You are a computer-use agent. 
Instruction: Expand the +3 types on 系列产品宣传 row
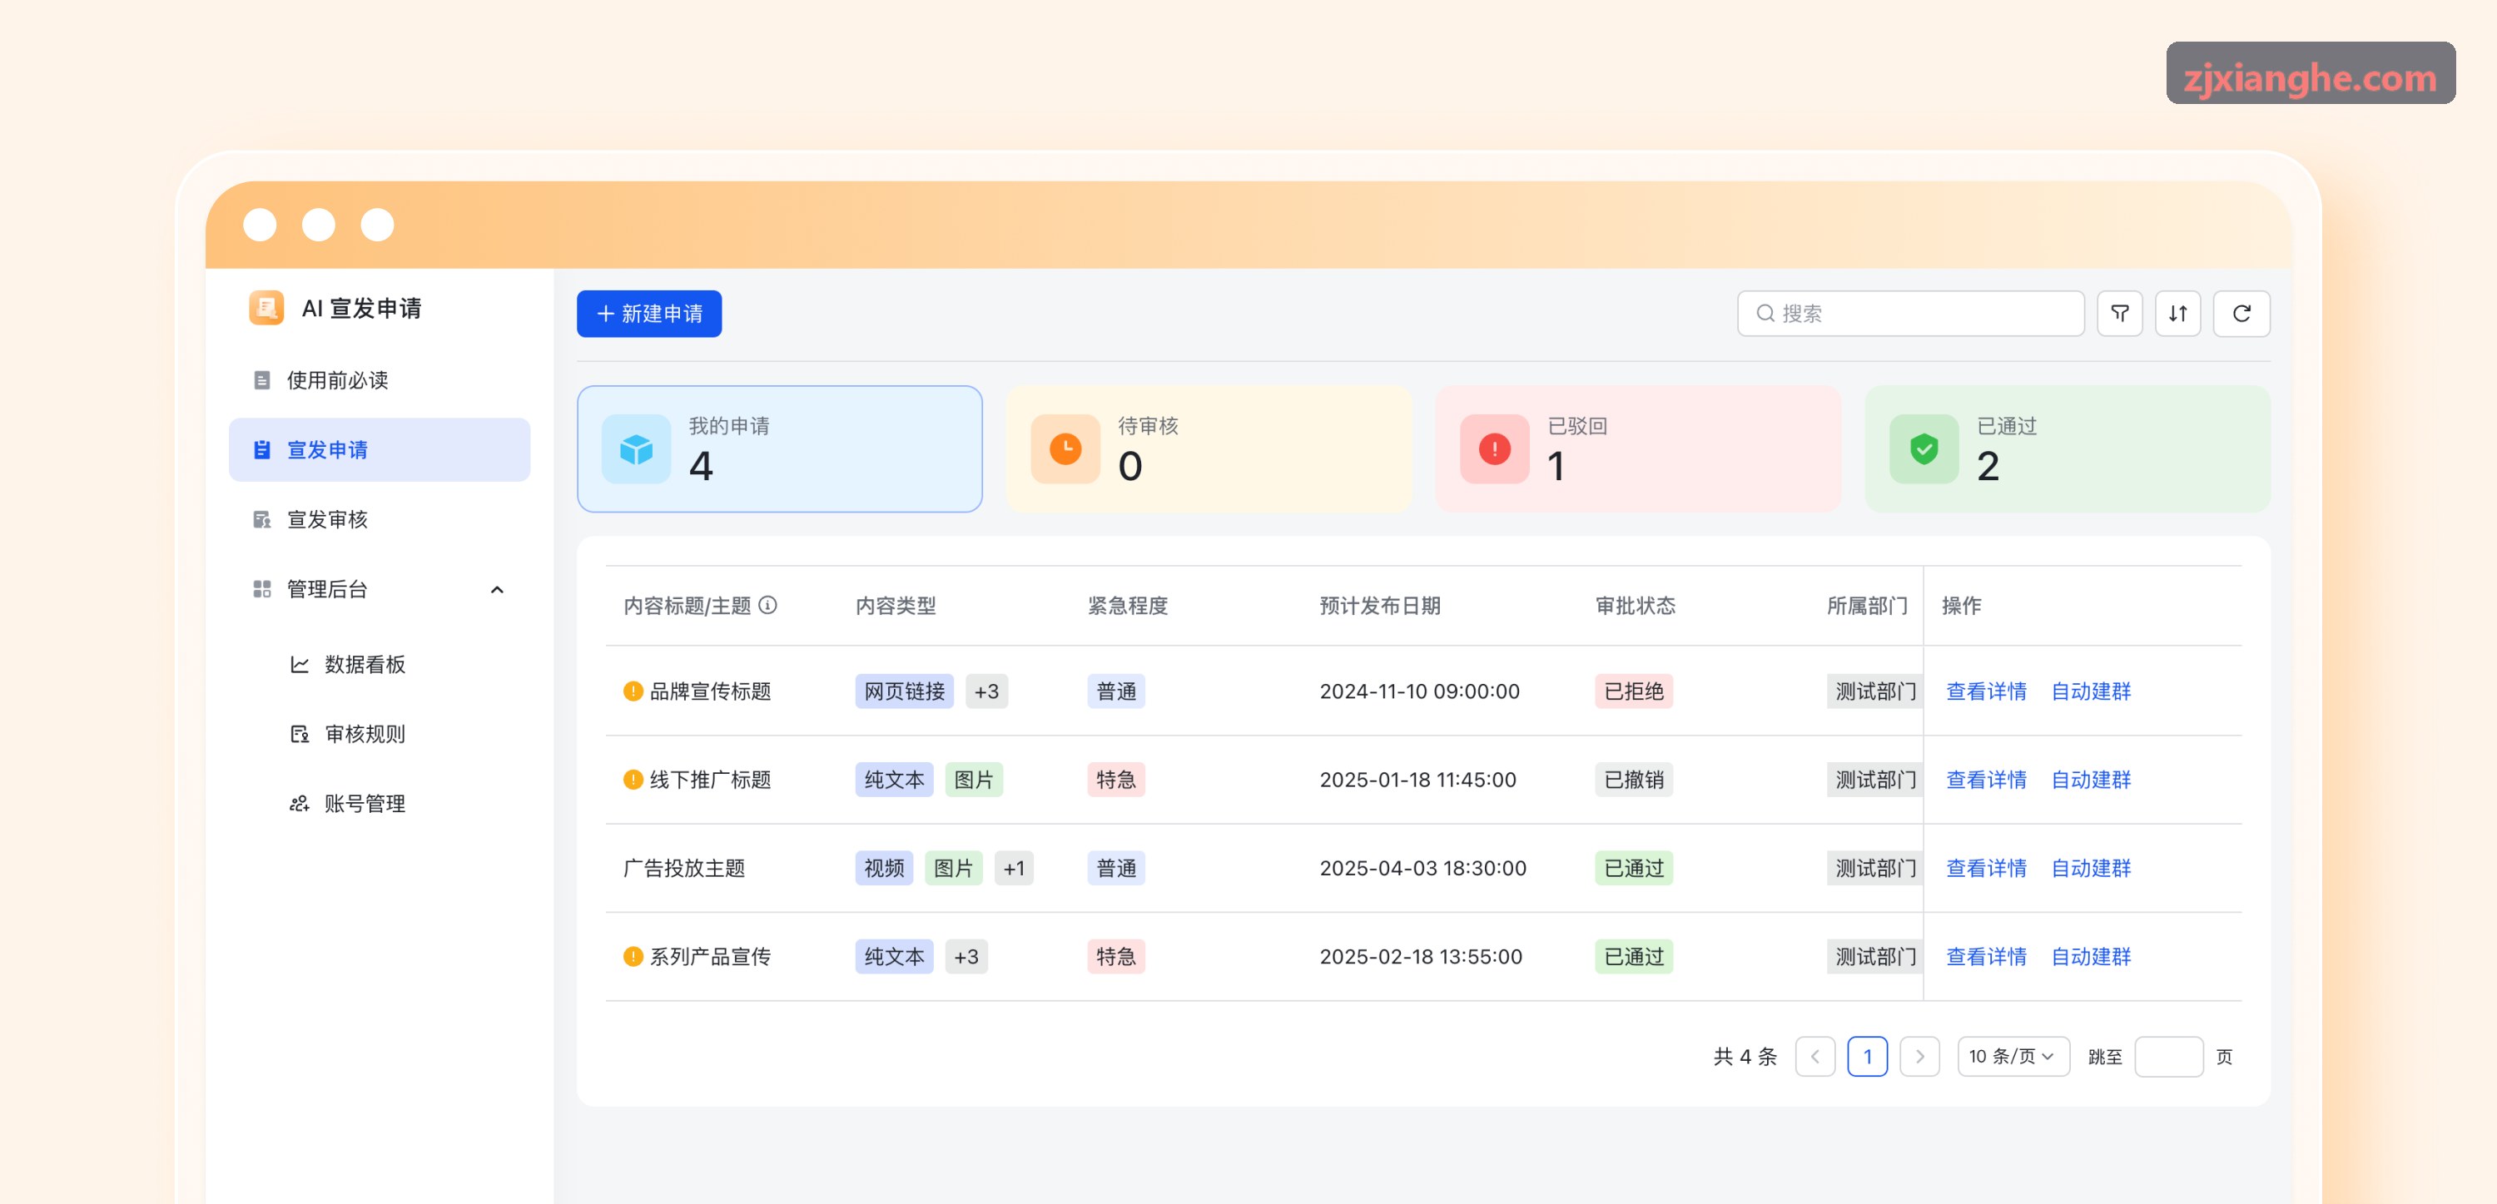click(x=966, y=957)
